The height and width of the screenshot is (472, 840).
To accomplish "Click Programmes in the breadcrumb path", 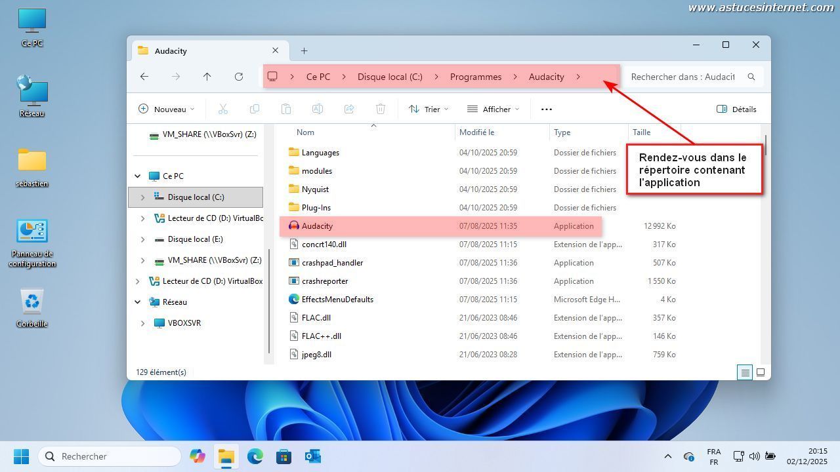I will pyautogui.click(x=476, y=77).
